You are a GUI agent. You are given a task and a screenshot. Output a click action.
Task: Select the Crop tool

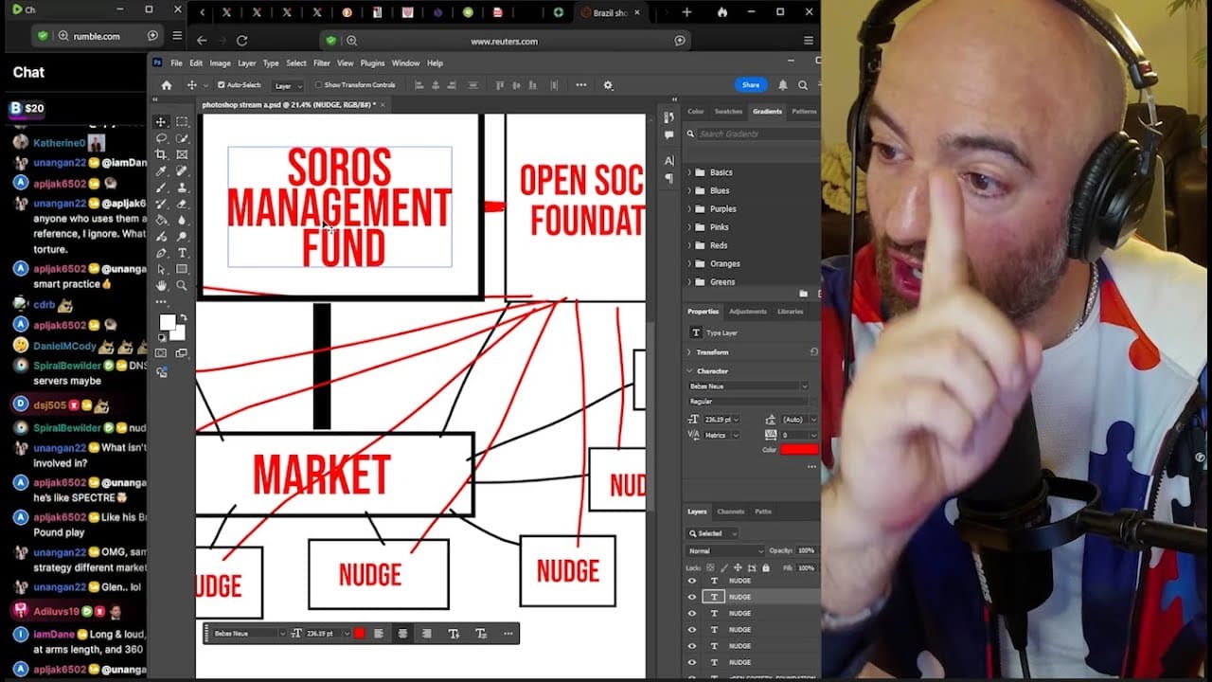pos(161,154)
